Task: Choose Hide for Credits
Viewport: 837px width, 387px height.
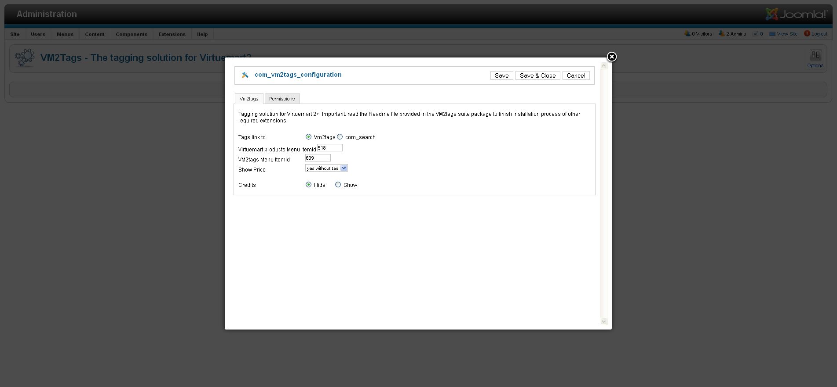Action: 308,185
